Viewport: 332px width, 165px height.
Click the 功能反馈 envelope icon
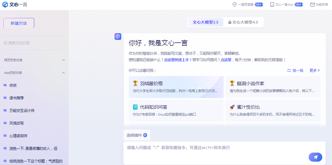312,5
